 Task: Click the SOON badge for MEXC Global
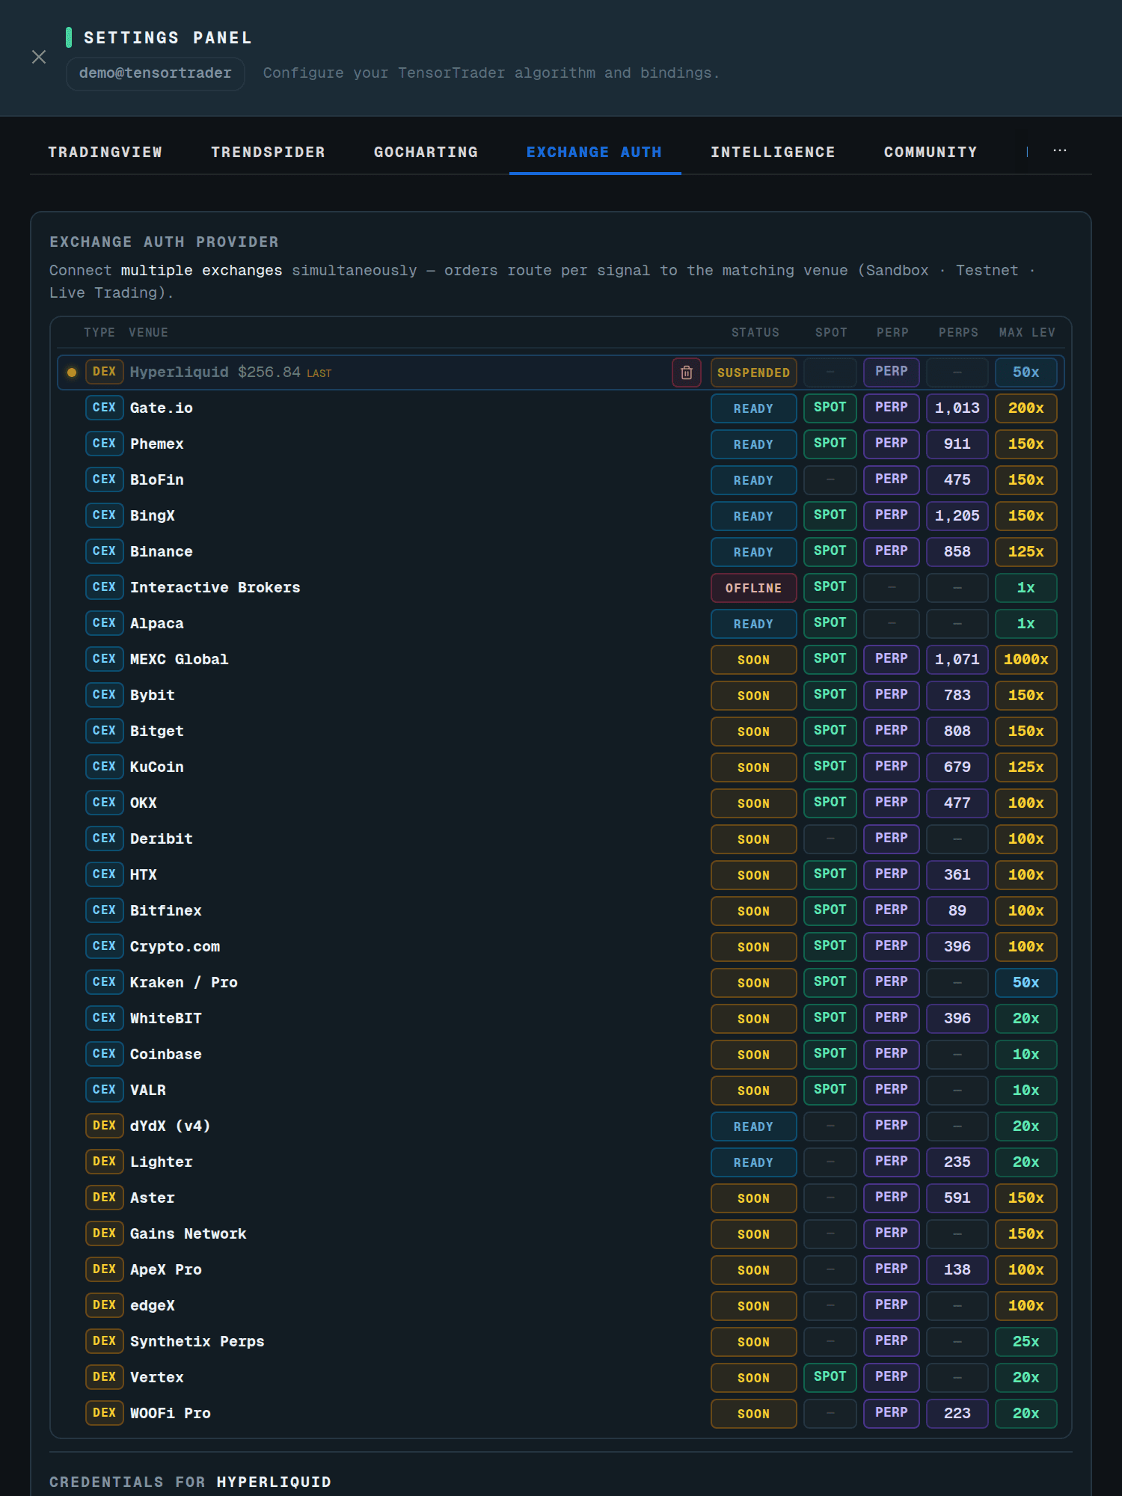pyautogui.click(x=753, y=660)
